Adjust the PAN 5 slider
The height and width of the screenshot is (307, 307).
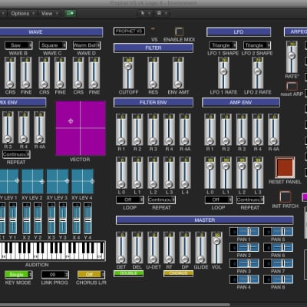coord(278,232)
